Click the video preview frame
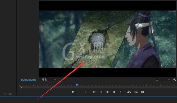This screenshot has width=177, height=103. coord(108,39)
